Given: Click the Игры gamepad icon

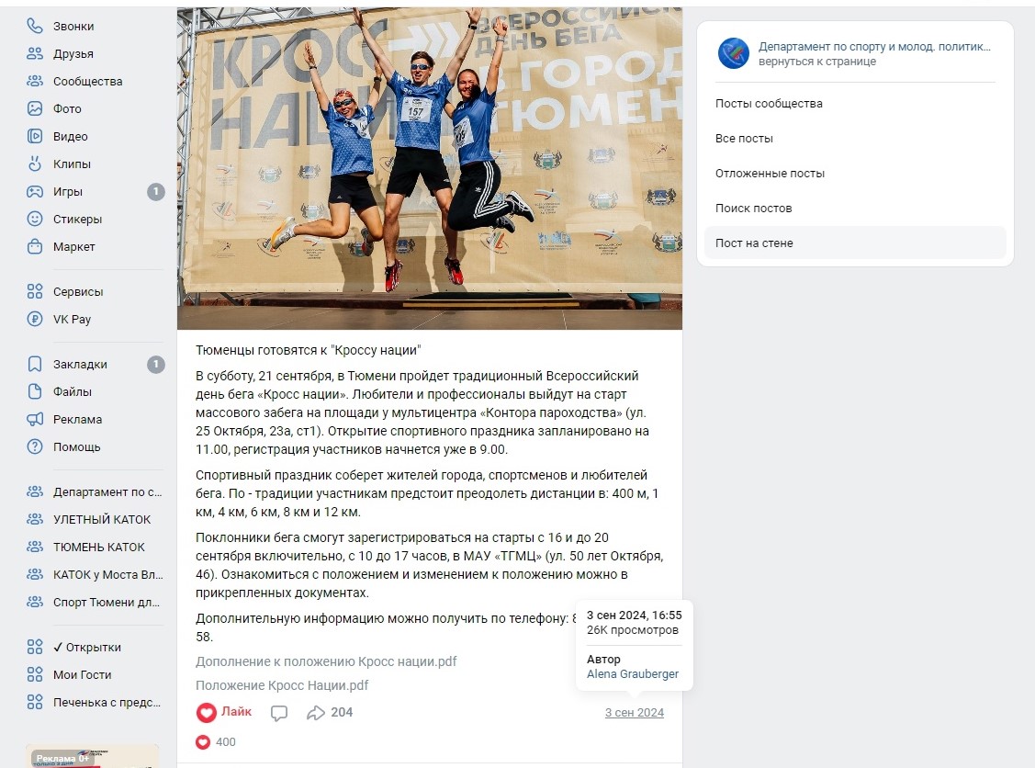Looking at the screenshot, I should [x=34, y=191].
